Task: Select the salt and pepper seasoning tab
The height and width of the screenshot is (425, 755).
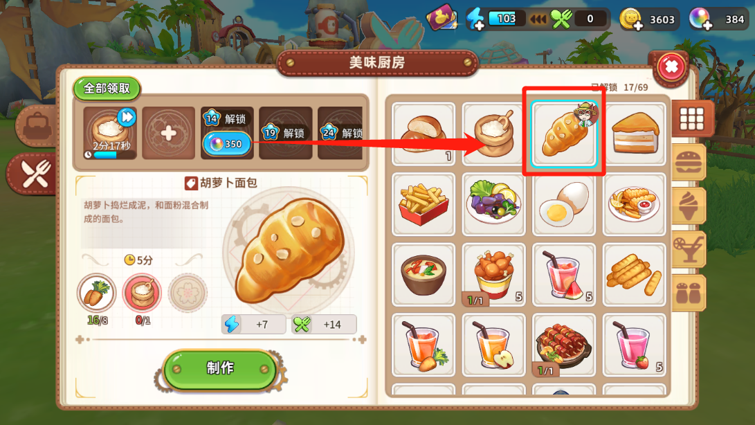Action: click(689, 293)
